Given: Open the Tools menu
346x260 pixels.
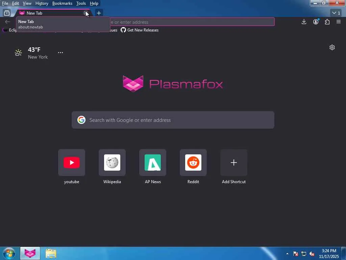Looking at the screenshot, I should click(81, 3).
